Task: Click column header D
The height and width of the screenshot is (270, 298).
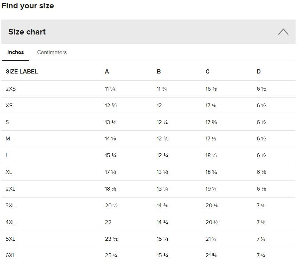Action: coord(258,71)
